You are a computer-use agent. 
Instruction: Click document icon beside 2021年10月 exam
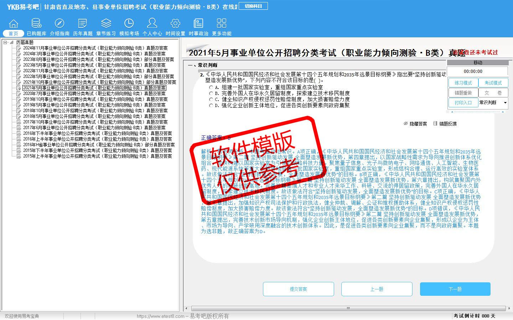coord(19,82)
